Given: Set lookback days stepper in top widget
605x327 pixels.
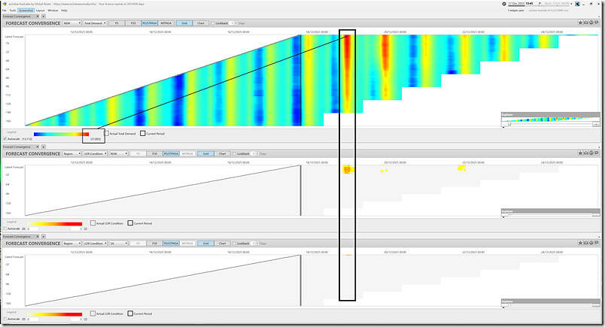Looking at the screenshot, I should [x=234, y=23].
